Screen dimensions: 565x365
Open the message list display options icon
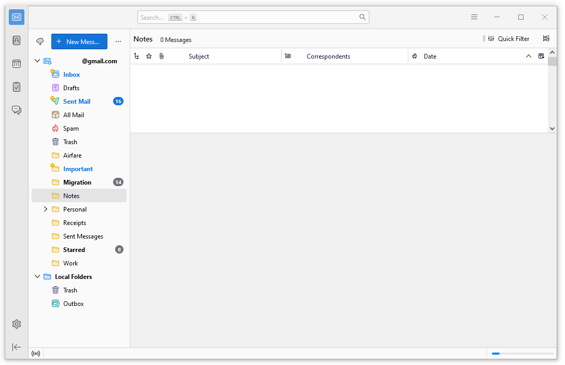[x=546, y=39]
